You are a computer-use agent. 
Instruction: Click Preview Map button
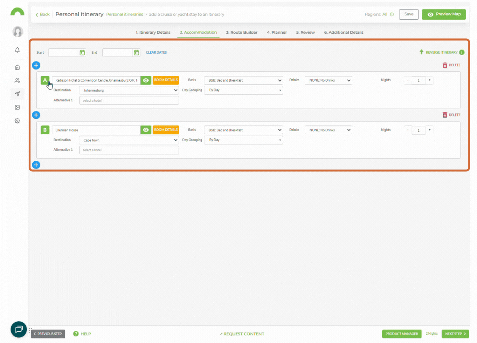pos(444,14)
